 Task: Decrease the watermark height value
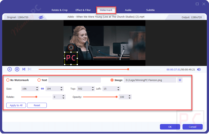61,90
